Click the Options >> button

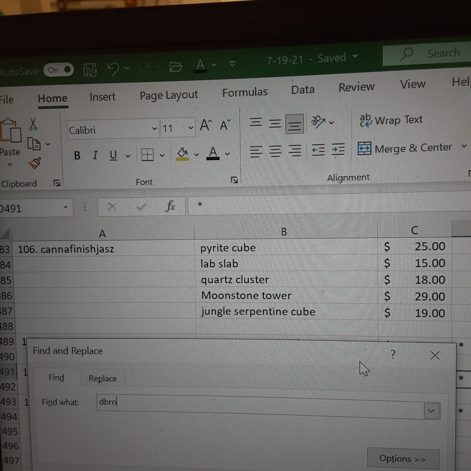point(403,459)
